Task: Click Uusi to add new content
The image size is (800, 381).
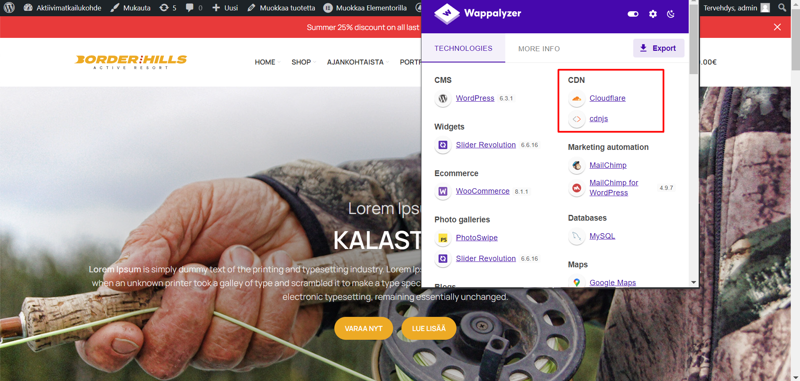Action: click(x=225, y=8)
